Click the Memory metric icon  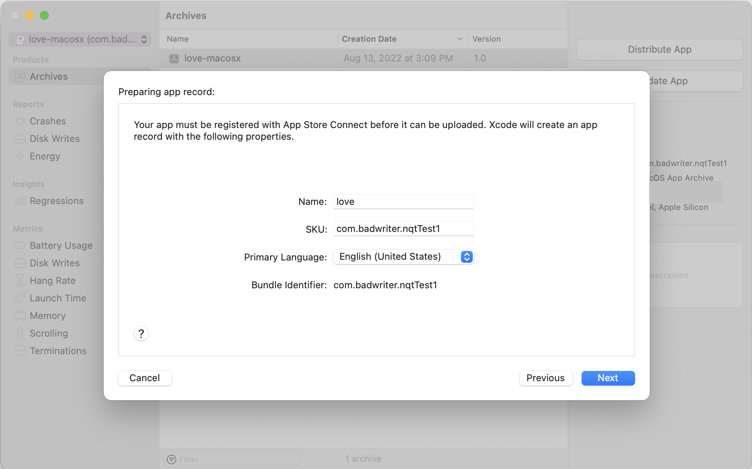coord(19,316)
